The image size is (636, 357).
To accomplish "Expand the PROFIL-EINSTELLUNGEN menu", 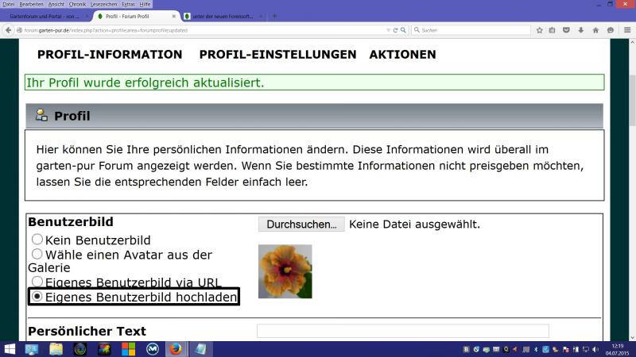I will 277,55.
